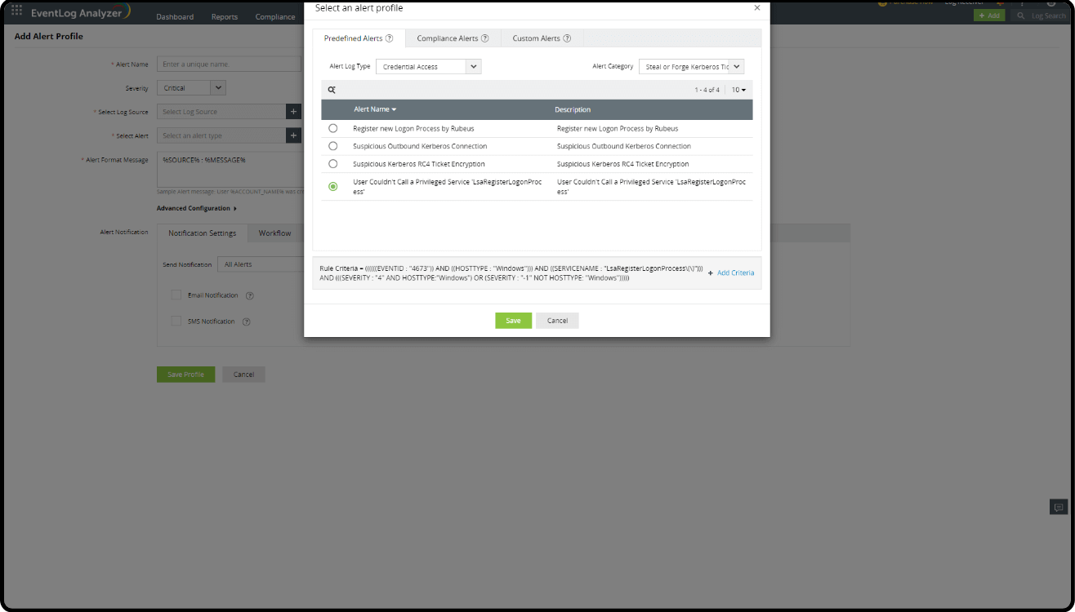The width and height of the screenshot is (1075, 612).
Task: Click the Description column header
Action: coord(573,109)
